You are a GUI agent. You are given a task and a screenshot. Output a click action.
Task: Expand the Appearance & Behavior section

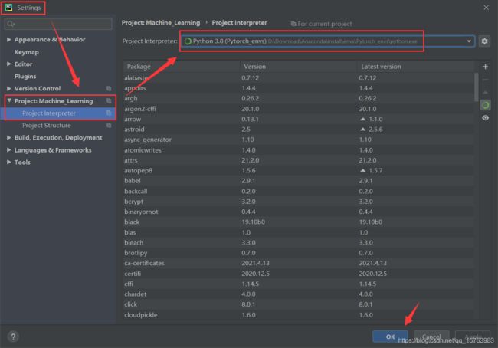pyautogui.click(x=9, y=39)
